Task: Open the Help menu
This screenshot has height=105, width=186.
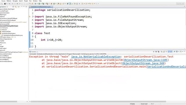Action: pyautogui.click(x=40, y=1)
